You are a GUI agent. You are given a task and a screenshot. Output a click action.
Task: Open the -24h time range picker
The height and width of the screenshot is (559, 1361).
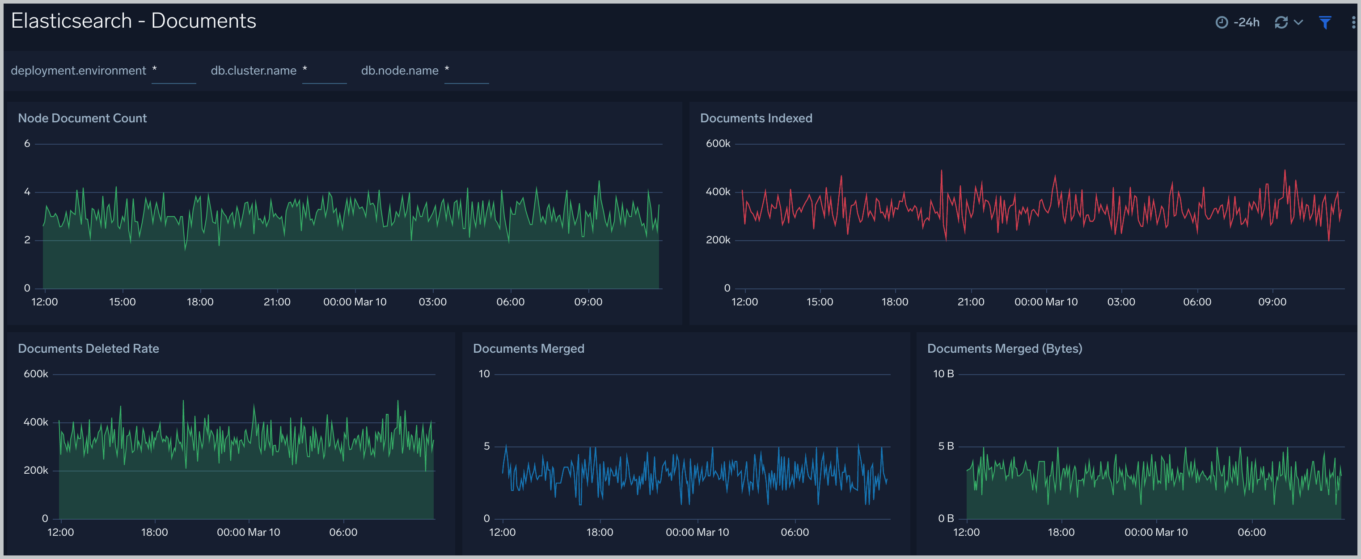tap(1238, 22)
